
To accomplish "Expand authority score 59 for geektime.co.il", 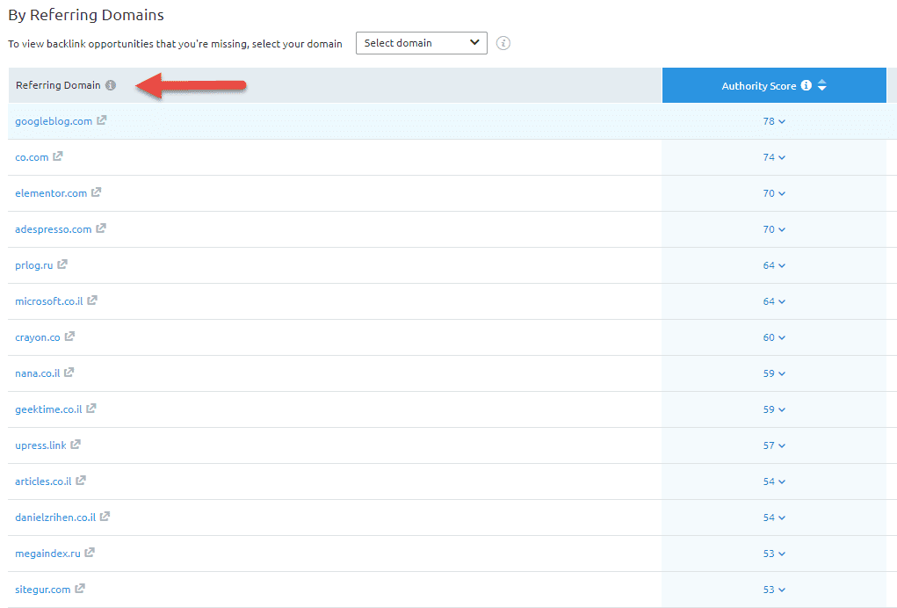I will point(774,409).
